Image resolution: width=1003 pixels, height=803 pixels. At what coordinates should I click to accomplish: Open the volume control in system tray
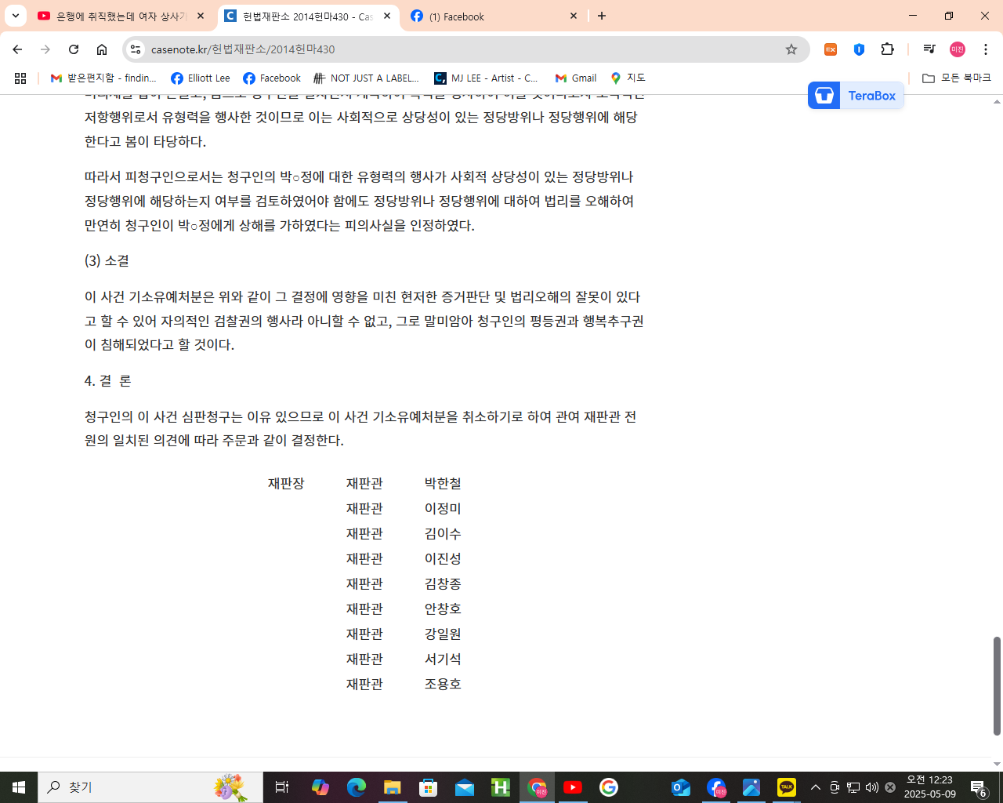click(872, 787)
